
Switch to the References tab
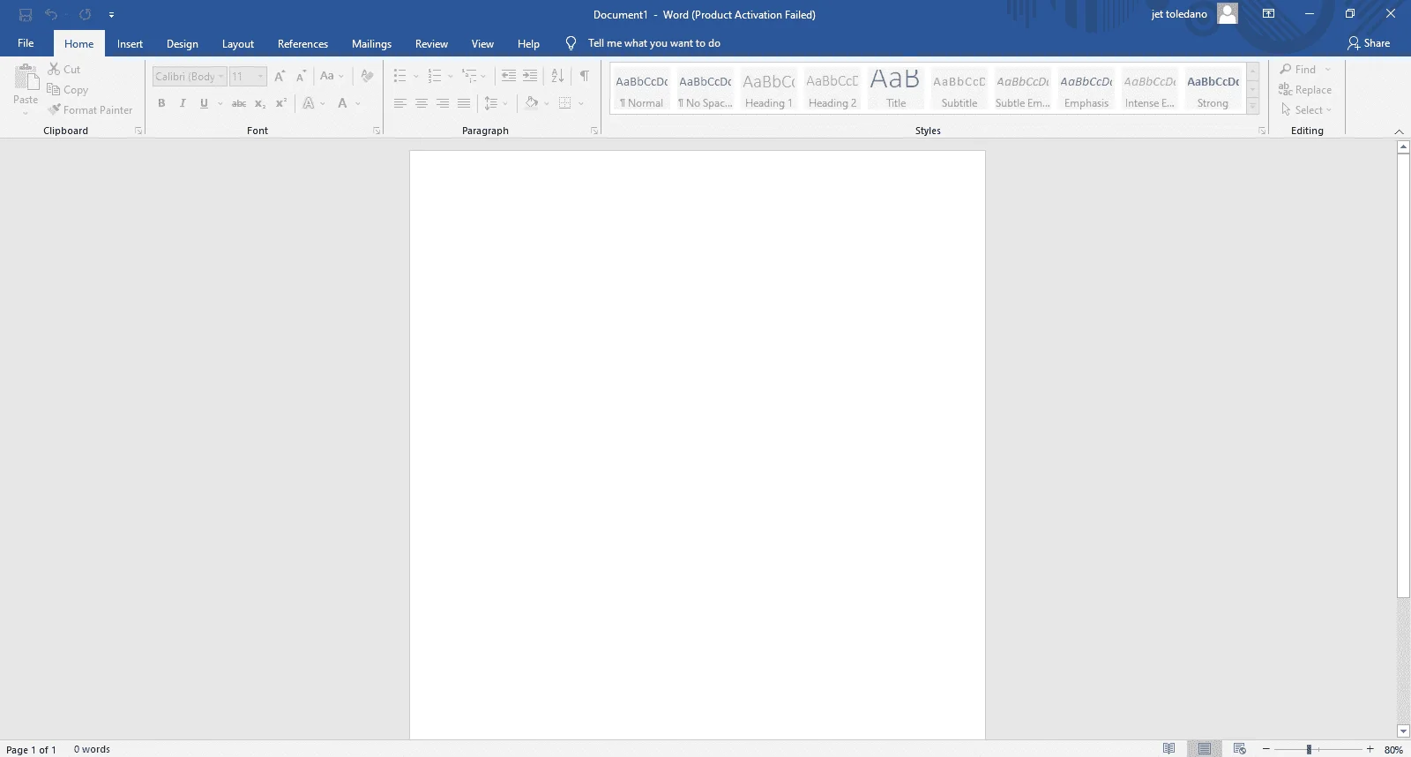pyautogui.click(x=302, y=43)
